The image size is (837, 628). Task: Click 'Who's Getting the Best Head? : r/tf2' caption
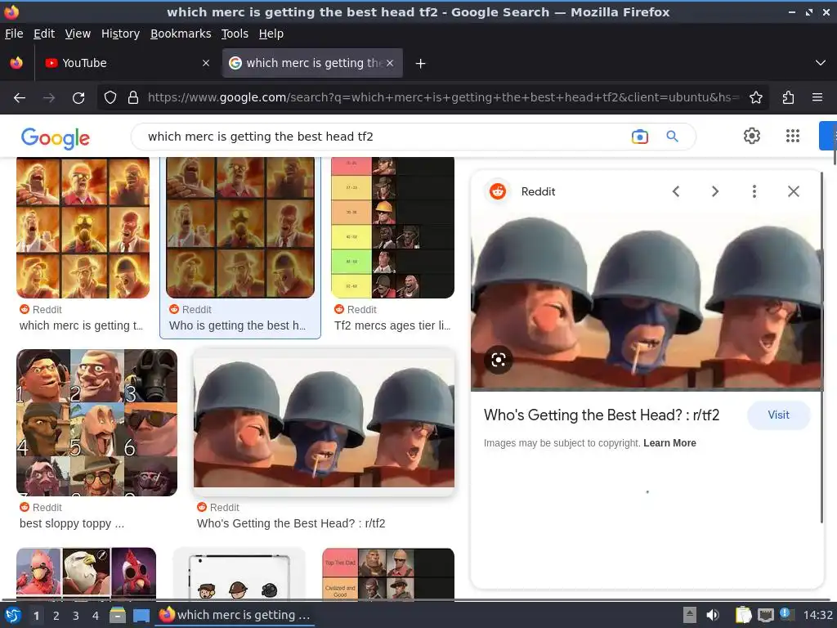[291, 524]
